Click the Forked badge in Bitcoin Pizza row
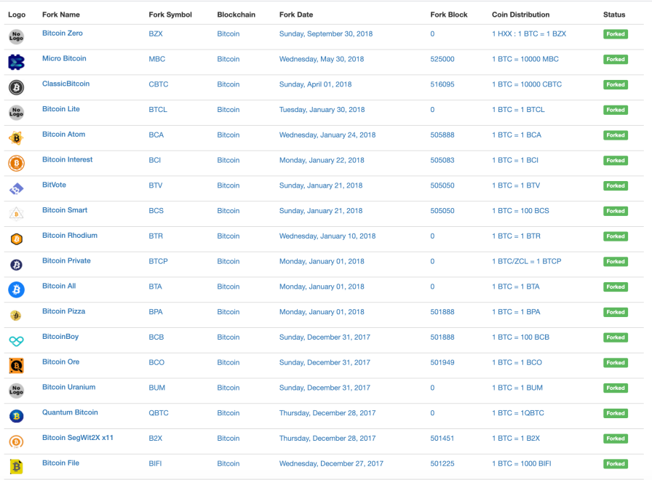The width and height of the screenshot is (652, 480). point(615,312)
